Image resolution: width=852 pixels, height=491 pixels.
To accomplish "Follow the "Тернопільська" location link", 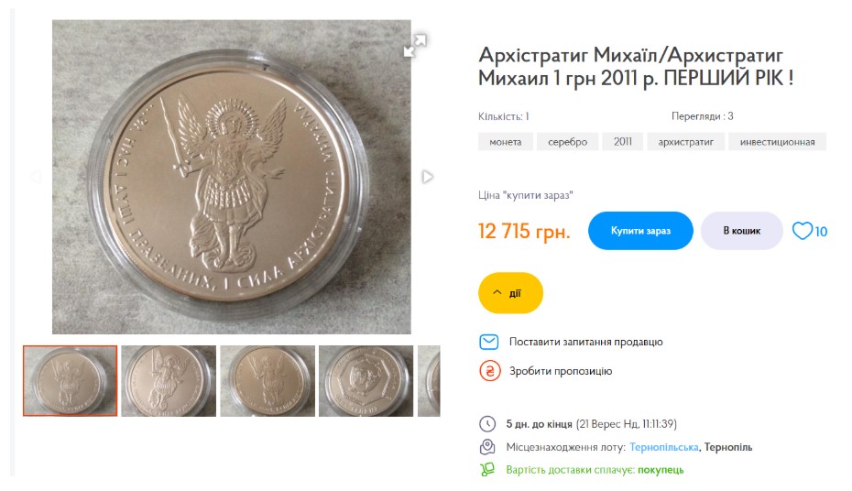I will pos(664,447).
